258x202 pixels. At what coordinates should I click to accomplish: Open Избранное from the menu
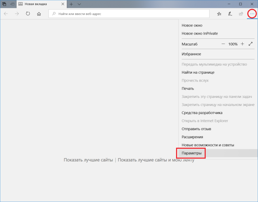pos(218,54)
